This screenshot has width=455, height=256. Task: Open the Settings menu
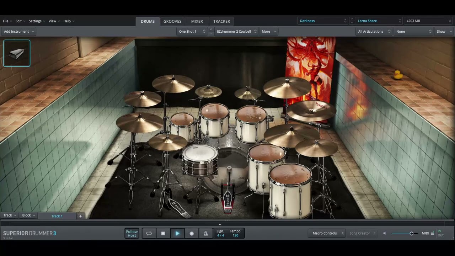(x=37, y=21)
